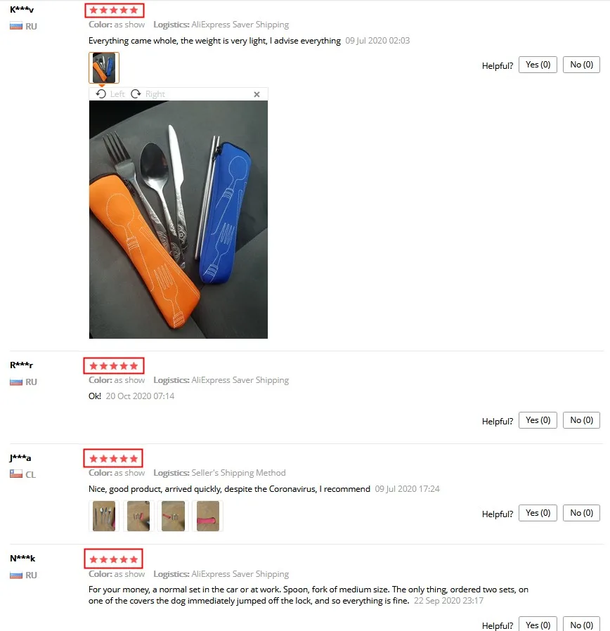Vote No on R***r's 'Ok!' review

pyautogui.click(x=581, y=420)
